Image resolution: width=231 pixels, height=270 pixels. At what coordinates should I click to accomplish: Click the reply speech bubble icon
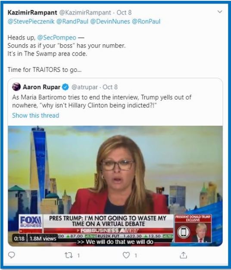(x=12, y=255)
